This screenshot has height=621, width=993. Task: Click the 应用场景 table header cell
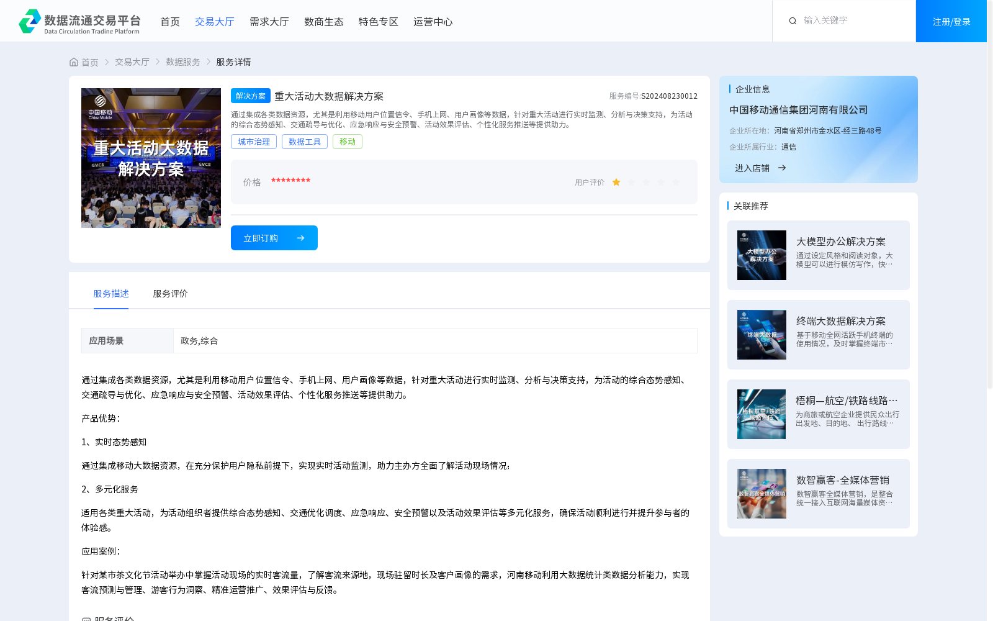[x=127, y=341]
